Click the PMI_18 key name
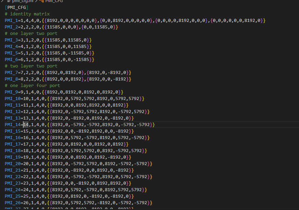Screen dimensions: 299x210 click(13, 151)
